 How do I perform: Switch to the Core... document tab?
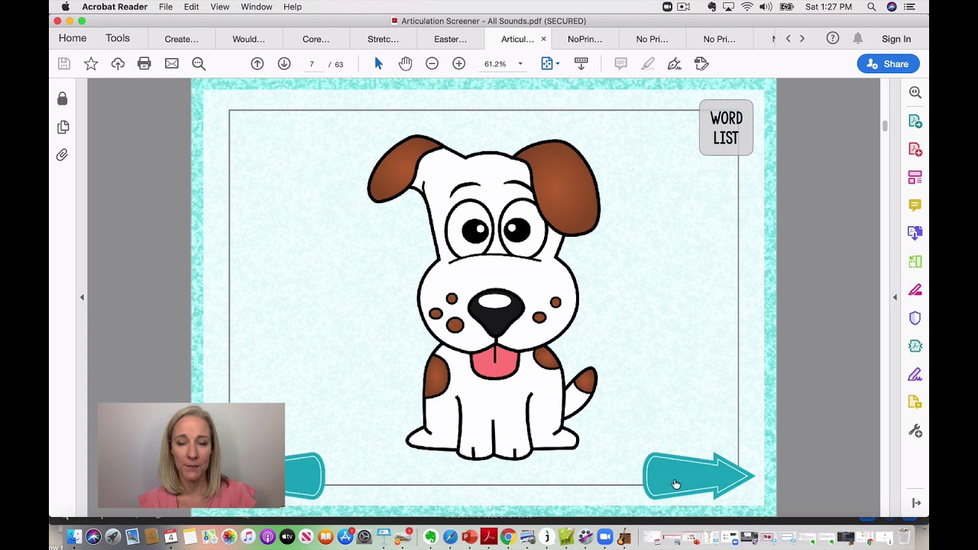pyautogui.click(x=316, y=39)
